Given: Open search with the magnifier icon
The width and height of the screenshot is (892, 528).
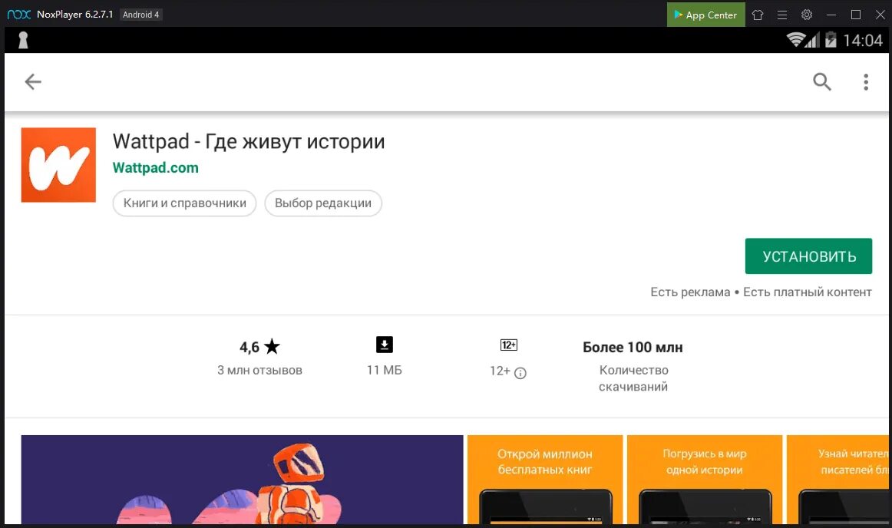Looking at the screenshot, I should click(x=821, y=82).
